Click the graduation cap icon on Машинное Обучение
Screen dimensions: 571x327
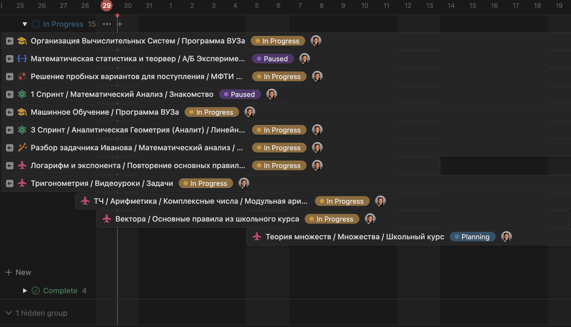coord(22,112)
